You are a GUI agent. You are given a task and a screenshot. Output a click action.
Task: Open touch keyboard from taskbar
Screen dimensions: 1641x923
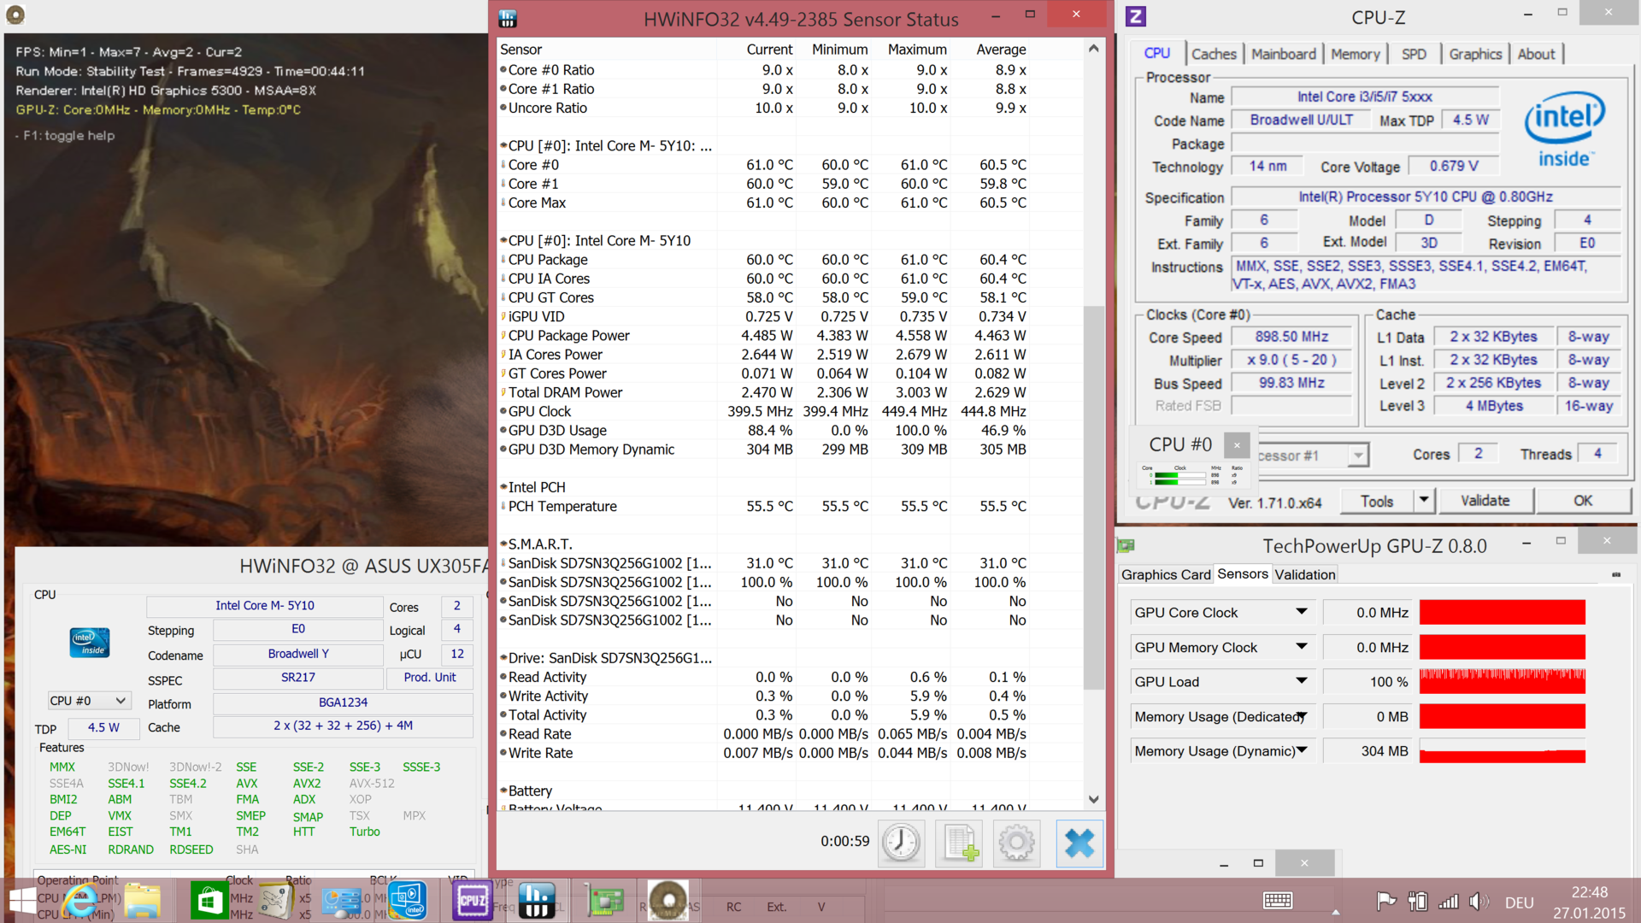pyautogui.click(x=1278, y=901)
